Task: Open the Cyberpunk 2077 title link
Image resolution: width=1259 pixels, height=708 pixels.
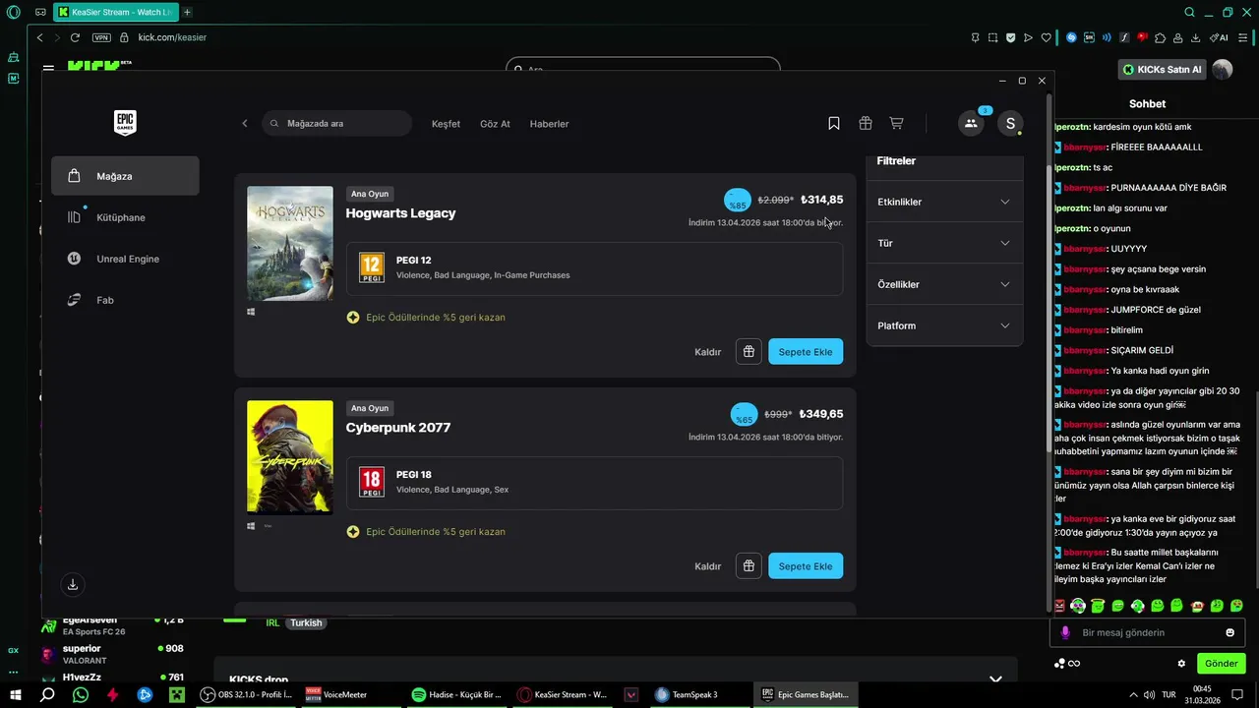Action: [x=398, y=428]
